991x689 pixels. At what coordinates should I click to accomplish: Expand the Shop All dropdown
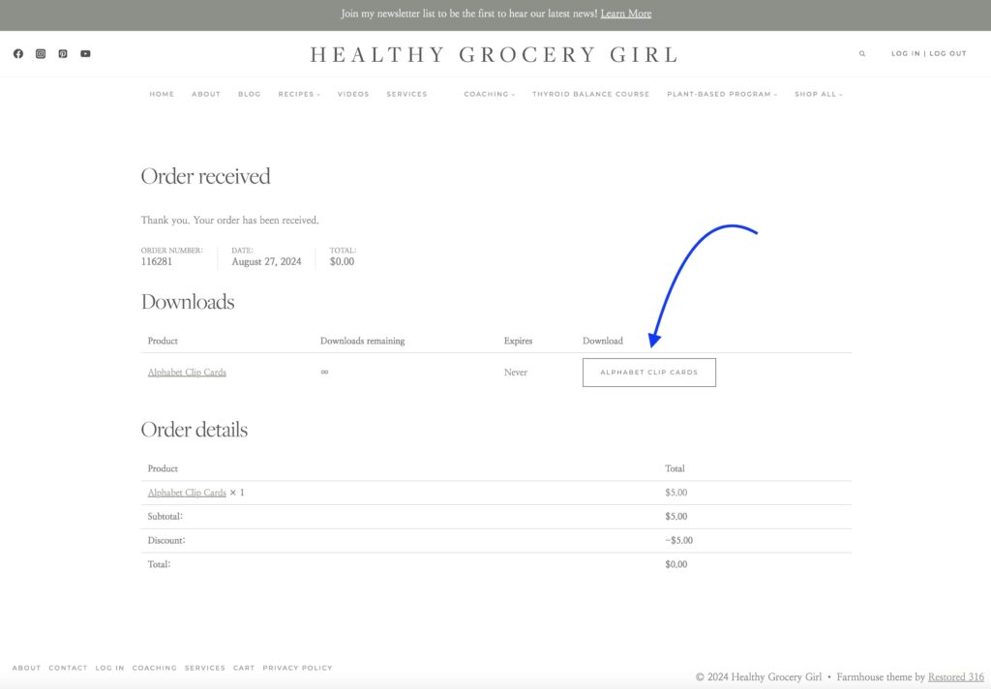819,95
